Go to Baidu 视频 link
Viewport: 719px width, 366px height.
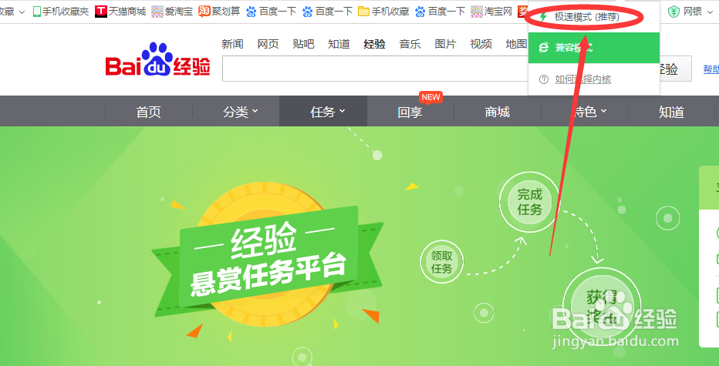tap(481, 44)
